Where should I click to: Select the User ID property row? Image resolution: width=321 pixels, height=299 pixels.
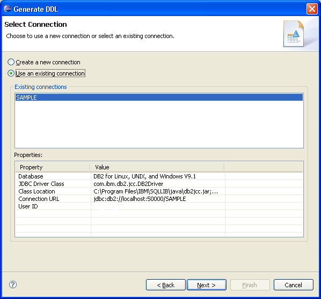click(x=159, y=206)
